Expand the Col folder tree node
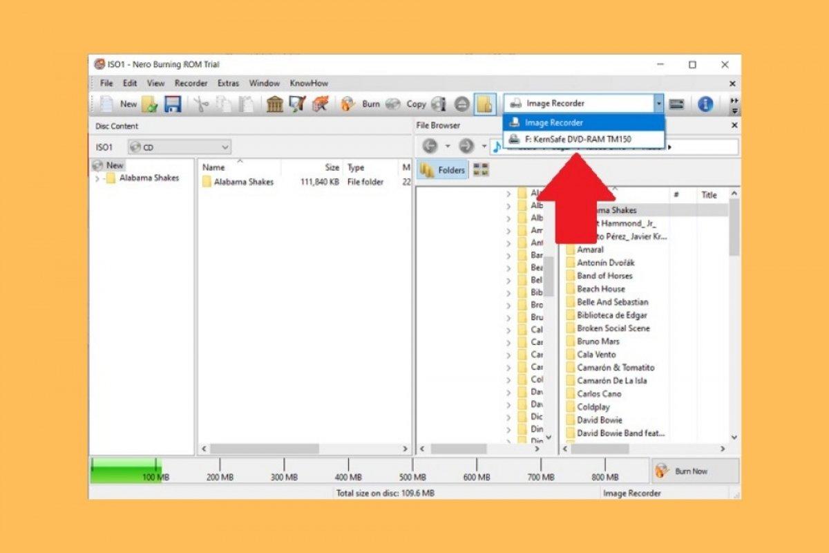Viewport: 829px width, 553px height. click(x=509, y=379)
